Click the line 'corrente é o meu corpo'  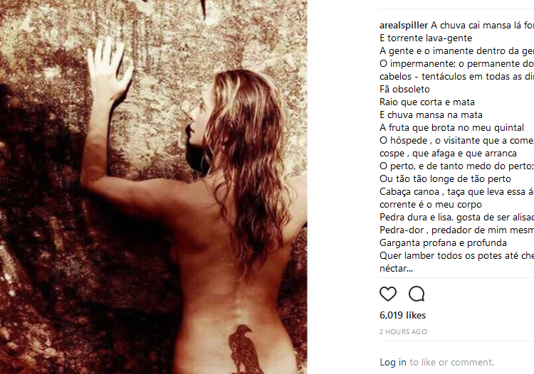tap(431, 205)
